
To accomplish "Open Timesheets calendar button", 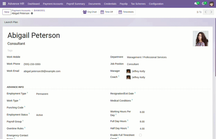I will click(x=126, y=12).
